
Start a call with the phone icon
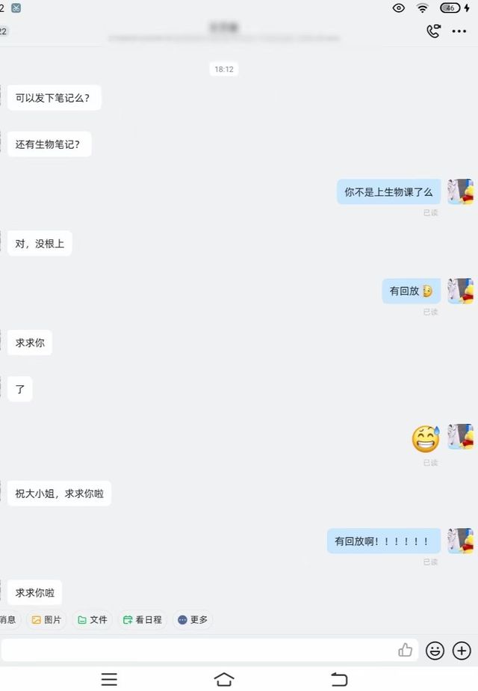(x=433, y=31)
